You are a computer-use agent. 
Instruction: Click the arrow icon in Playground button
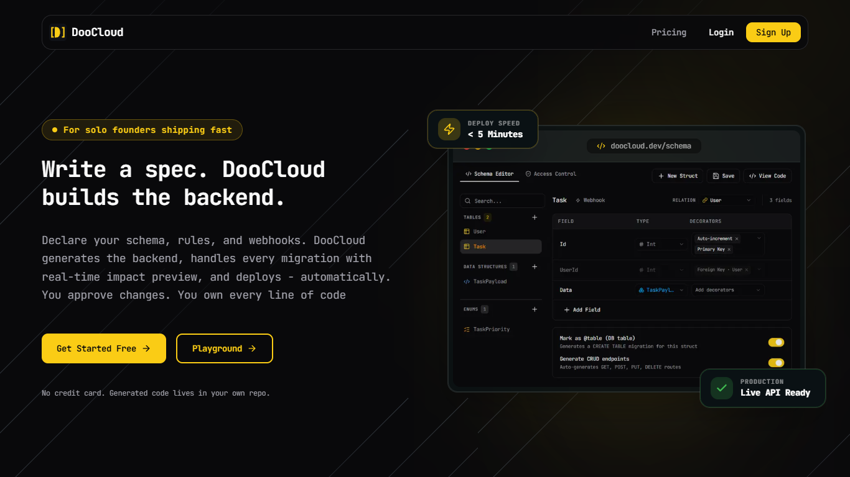point(252,348)
